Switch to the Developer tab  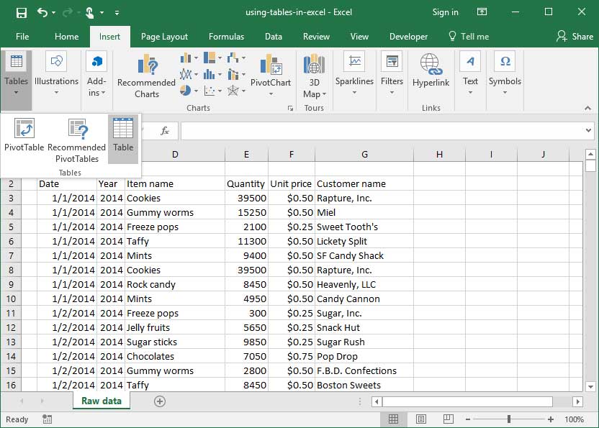coord(408,37)
